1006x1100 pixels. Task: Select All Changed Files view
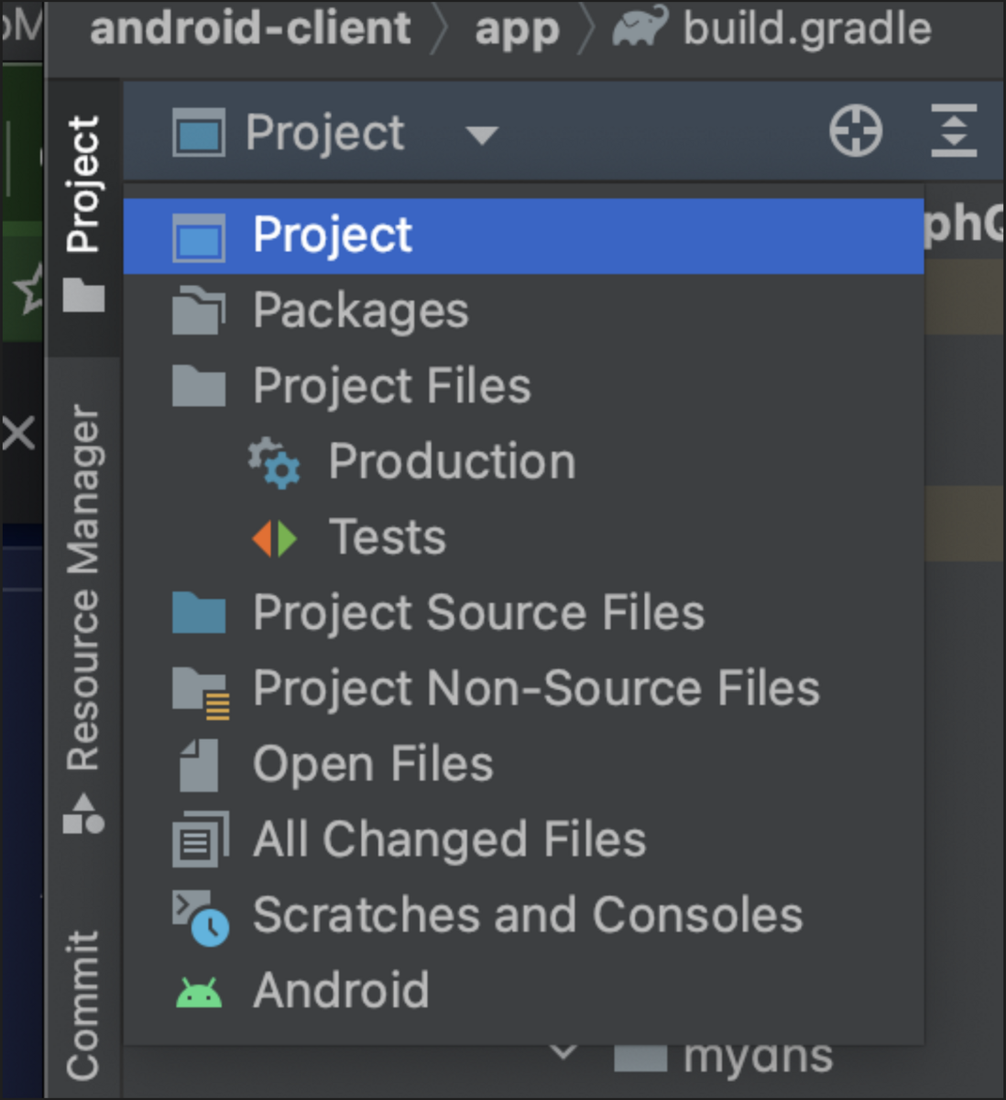448,838
